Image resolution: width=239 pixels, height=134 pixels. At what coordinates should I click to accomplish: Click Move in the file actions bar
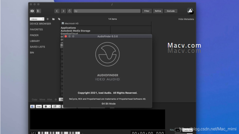(x=42, y=99)
